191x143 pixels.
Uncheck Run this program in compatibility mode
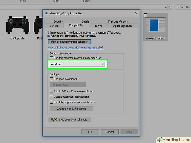(51, 58)
